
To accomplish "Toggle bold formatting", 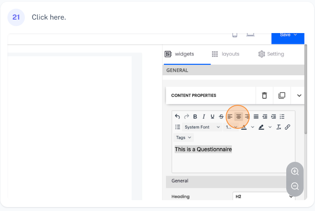I will [195, 117].
